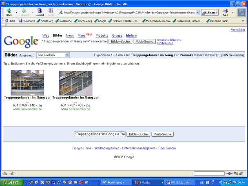Switch to the Maps tab
This screenshot has height=186, width=248.
pyautogui.click(x=82, y=35)
